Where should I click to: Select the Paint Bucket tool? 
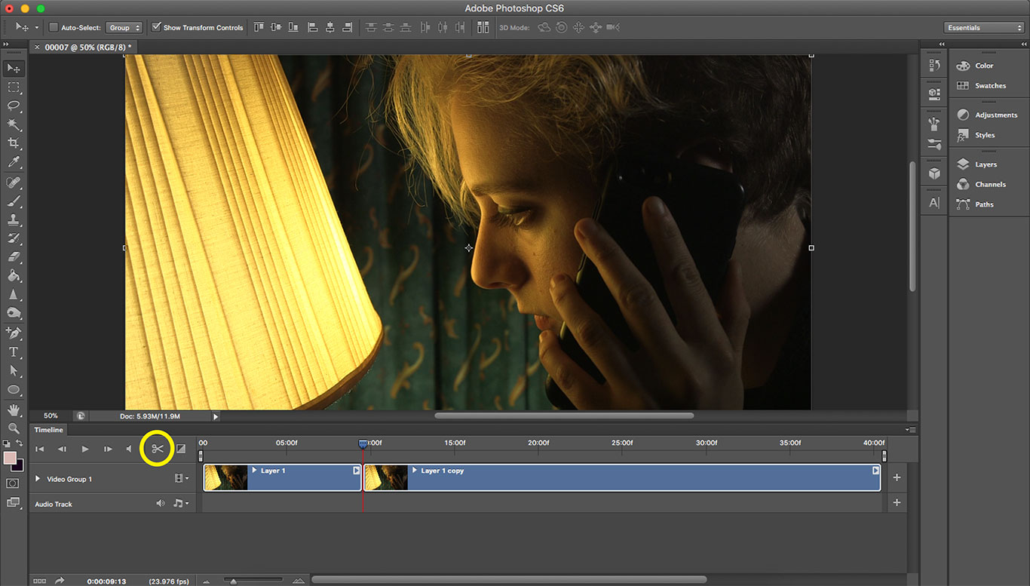[14, 276]
